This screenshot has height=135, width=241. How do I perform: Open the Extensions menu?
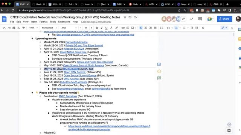click(x=64, y=22)
